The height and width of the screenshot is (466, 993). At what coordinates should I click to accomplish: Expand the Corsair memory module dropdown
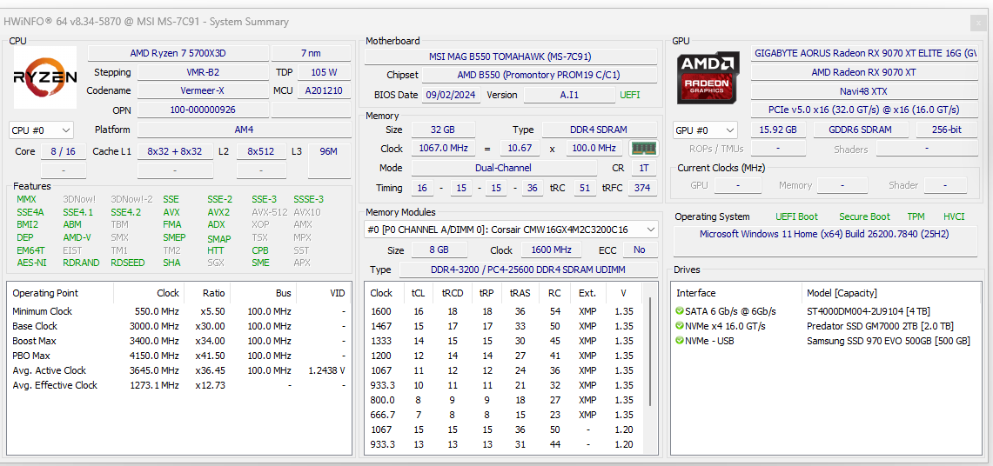512,230
